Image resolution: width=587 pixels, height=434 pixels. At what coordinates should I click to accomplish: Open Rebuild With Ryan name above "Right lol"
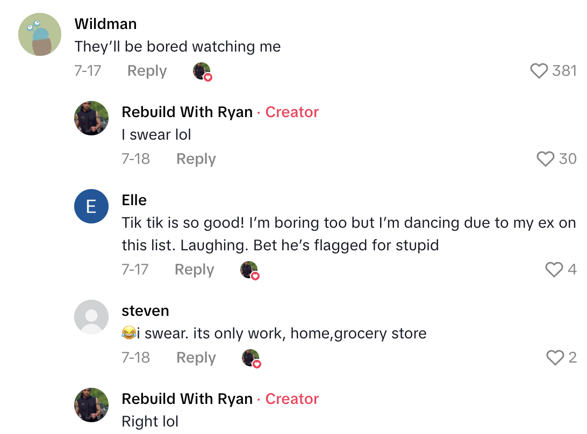pos(187,399)
